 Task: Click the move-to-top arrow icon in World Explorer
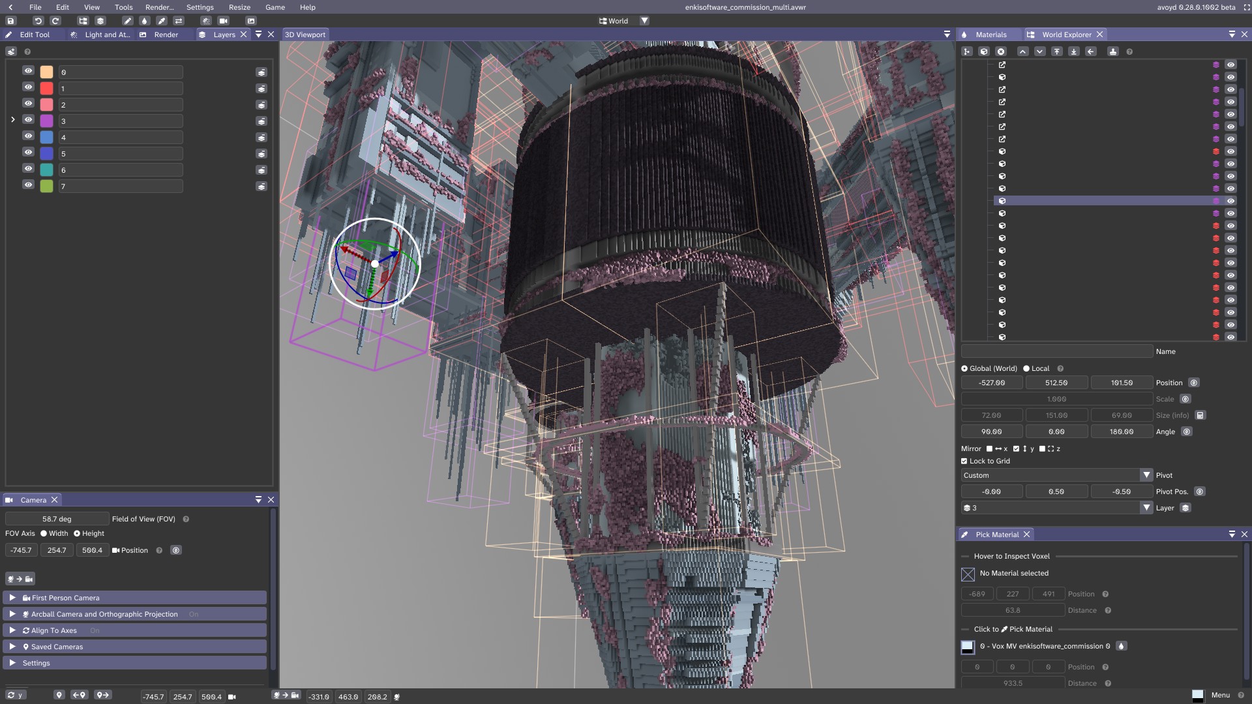(x=1057, y=51)
